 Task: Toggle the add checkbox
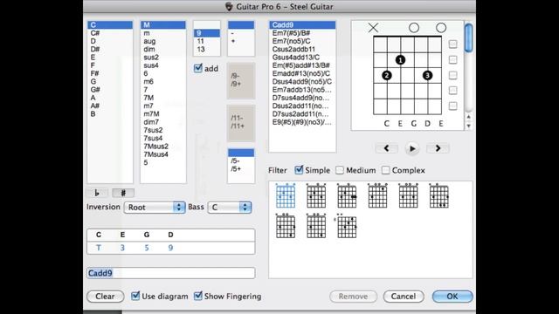click(198, 68)
